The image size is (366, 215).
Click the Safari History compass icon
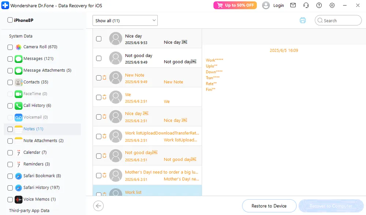tap(19, 188)
